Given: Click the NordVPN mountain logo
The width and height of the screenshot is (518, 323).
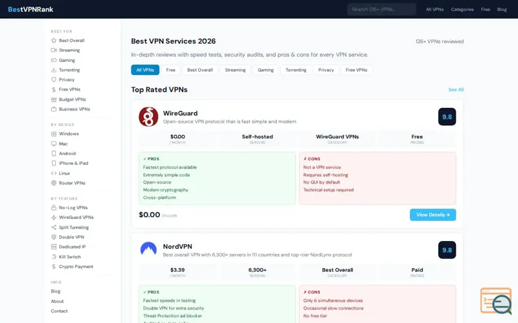Looking at the screenshot, I should 148,249.
